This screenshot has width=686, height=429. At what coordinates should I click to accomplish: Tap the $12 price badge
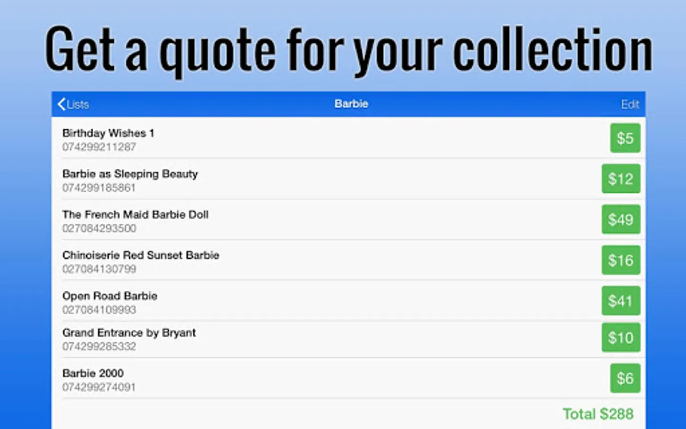[x=620, y=179]
